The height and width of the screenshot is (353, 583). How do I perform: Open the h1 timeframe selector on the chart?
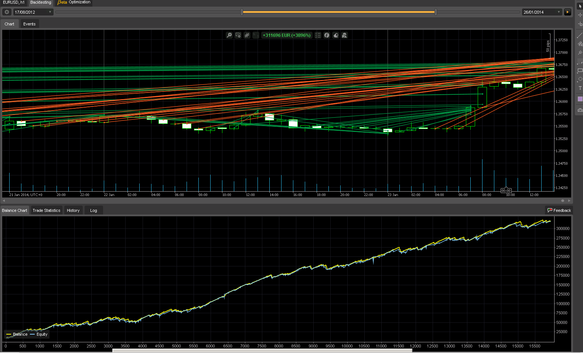click(256, 35)
